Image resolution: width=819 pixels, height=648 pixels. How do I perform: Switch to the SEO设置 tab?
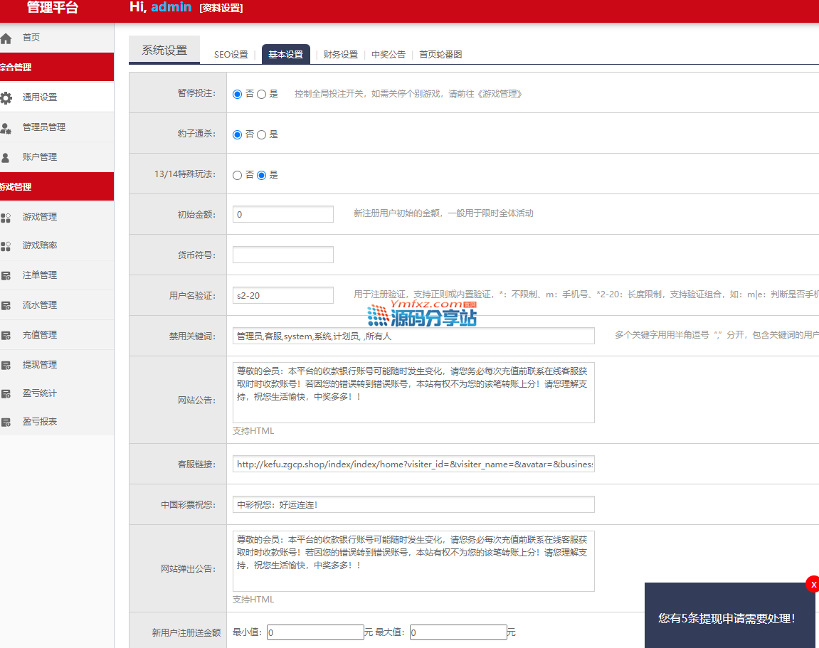231,55
